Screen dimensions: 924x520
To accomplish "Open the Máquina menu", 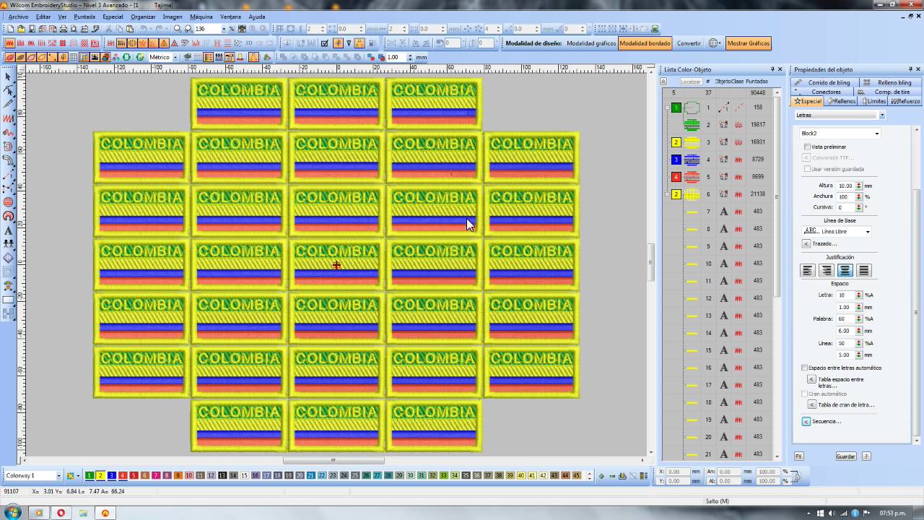I will tap(201, 17).
